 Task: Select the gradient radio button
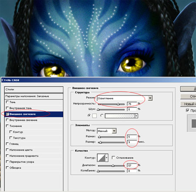[102, 116]
